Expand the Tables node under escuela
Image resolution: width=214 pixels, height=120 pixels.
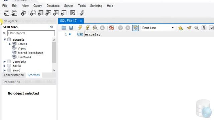10,44
